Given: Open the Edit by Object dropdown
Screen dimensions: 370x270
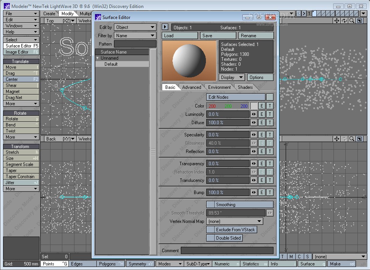Looking at the screenshot, I should click(135, 27).
